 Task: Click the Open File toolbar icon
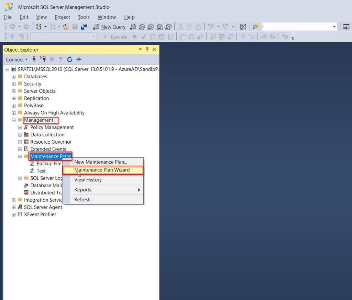(x=66, y=27)
